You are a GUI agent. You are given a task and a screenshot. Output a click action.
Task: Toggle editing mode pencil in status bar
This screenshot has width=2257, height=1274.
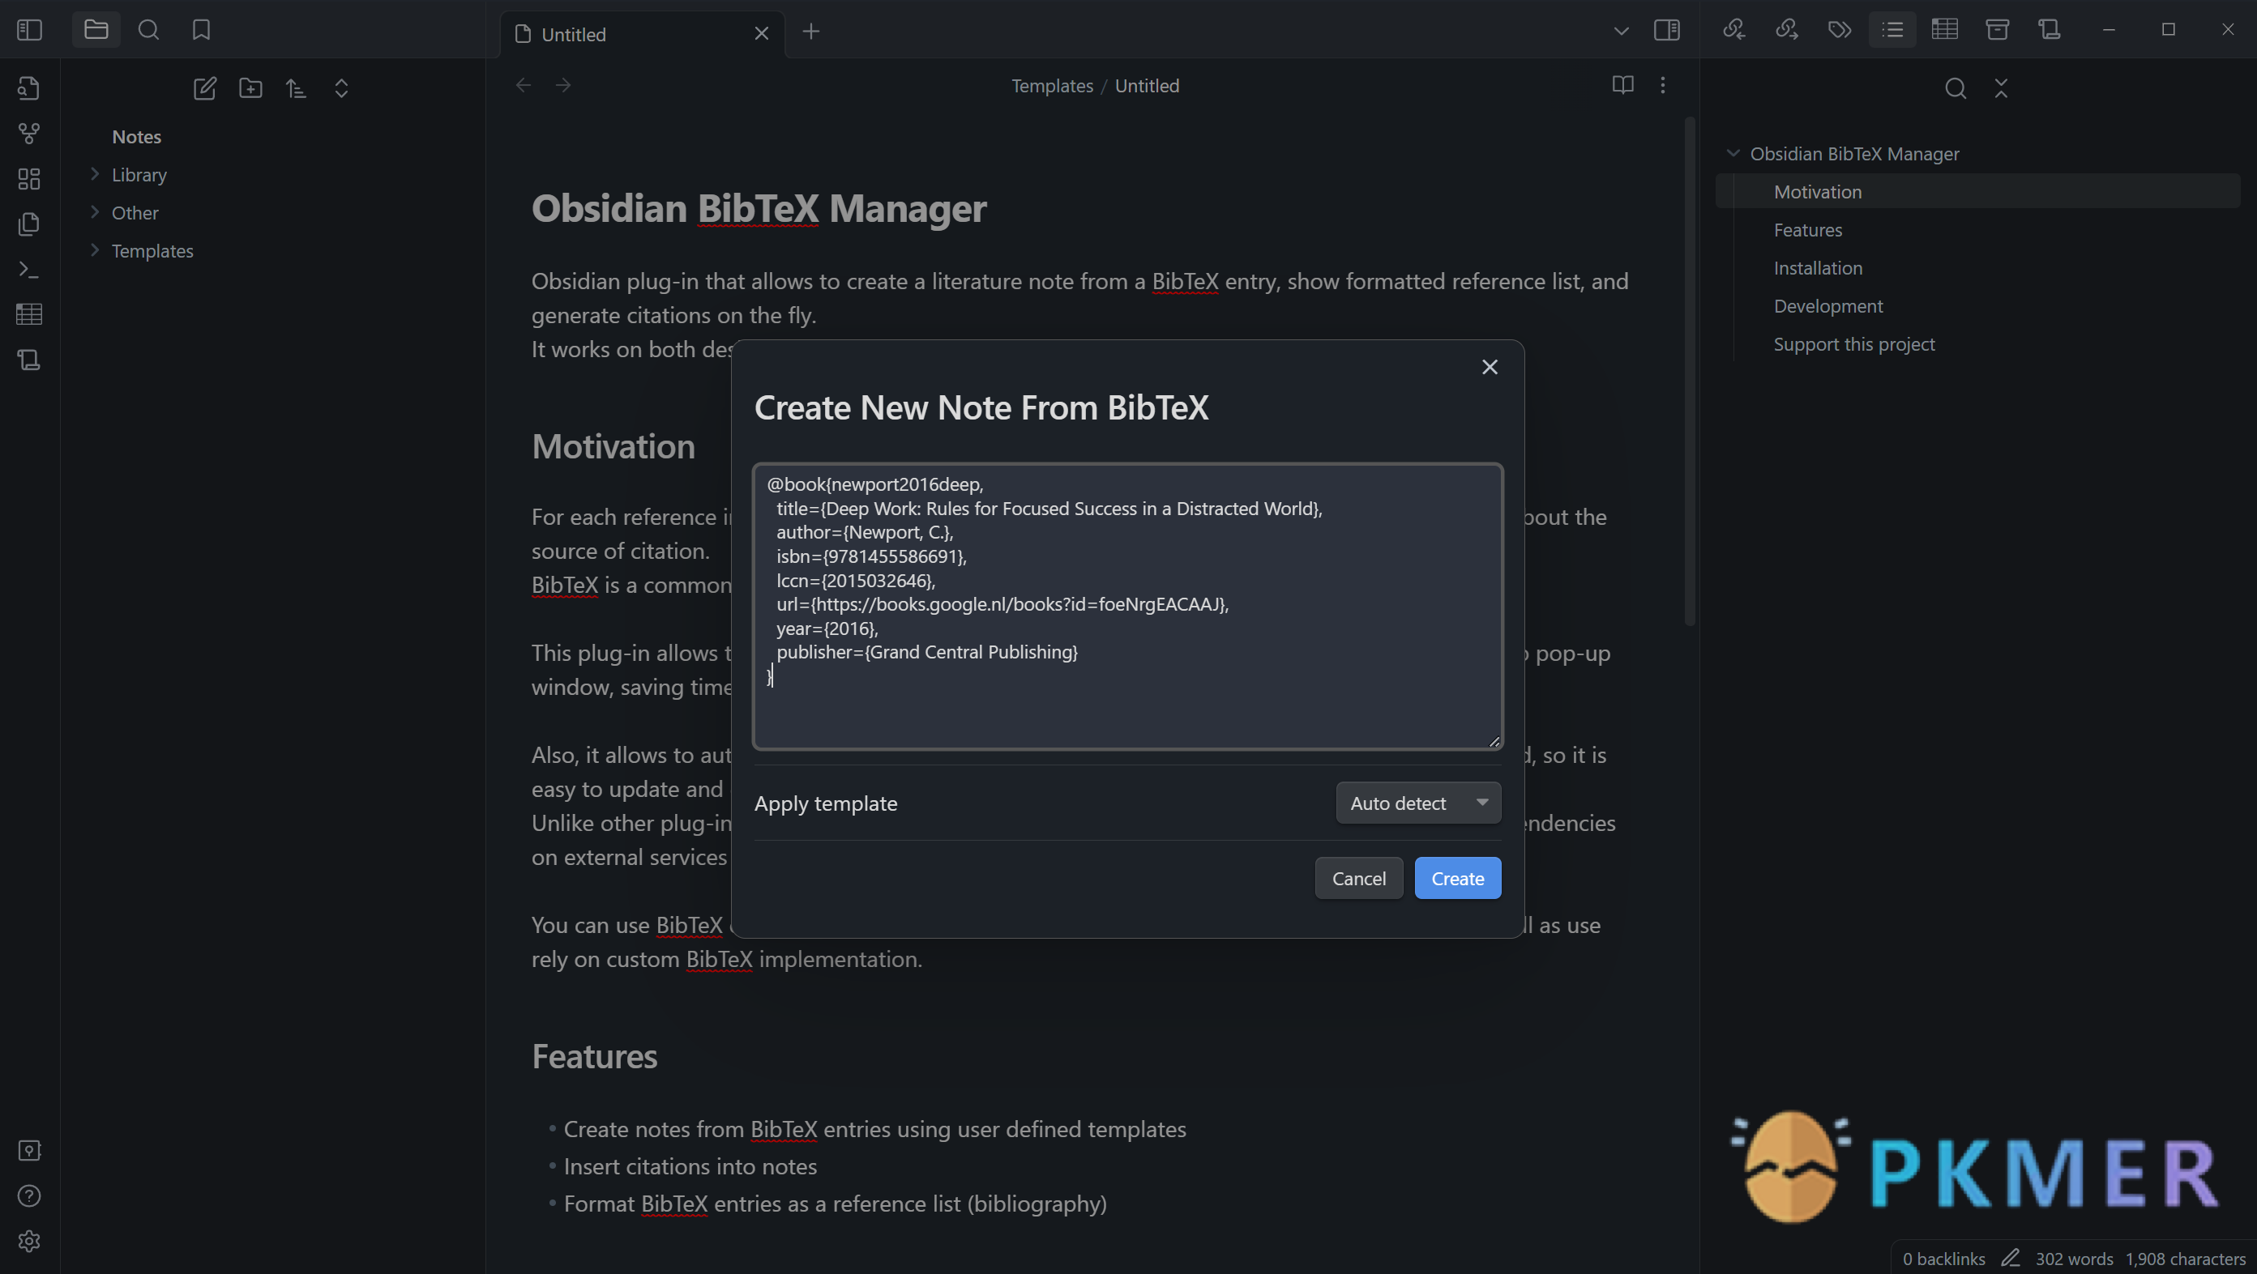pos(2011,1259)
